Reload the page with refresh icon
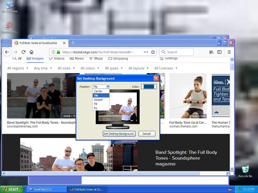The width and height of the screenshot is (258, 193). tap(23, 52)
